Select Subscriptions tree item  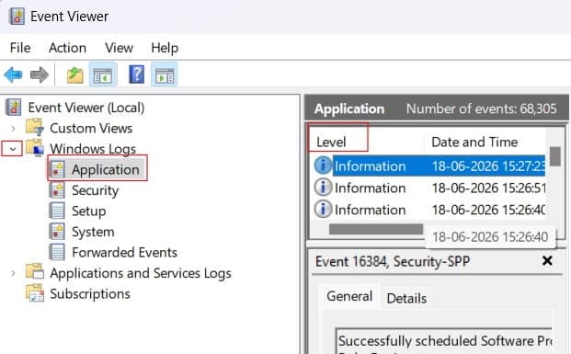(x=90, y=294)
